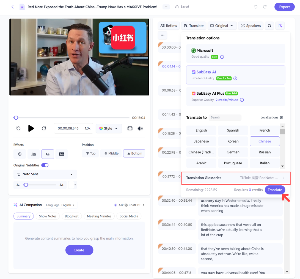Select the SubEasy AI translation engine
The height and width of the screenshot is (279, 300).
[x=236, y=75]
